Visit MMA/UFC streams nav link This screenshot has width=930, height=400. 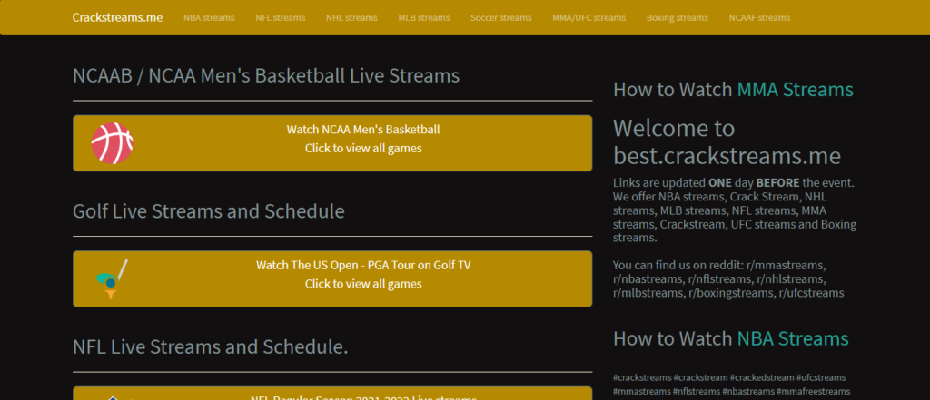[x=589, y=18]
